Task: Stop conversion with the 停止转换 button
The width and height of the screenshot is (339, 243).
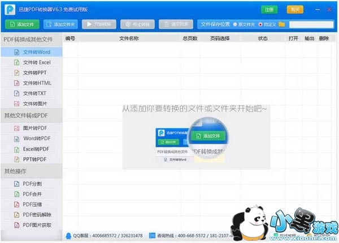Action: coord(137,24)
